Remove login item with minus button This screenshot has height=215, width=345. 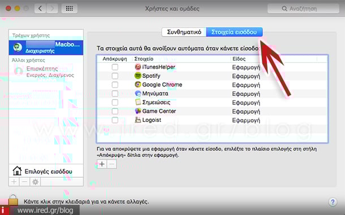coord(112,164)
